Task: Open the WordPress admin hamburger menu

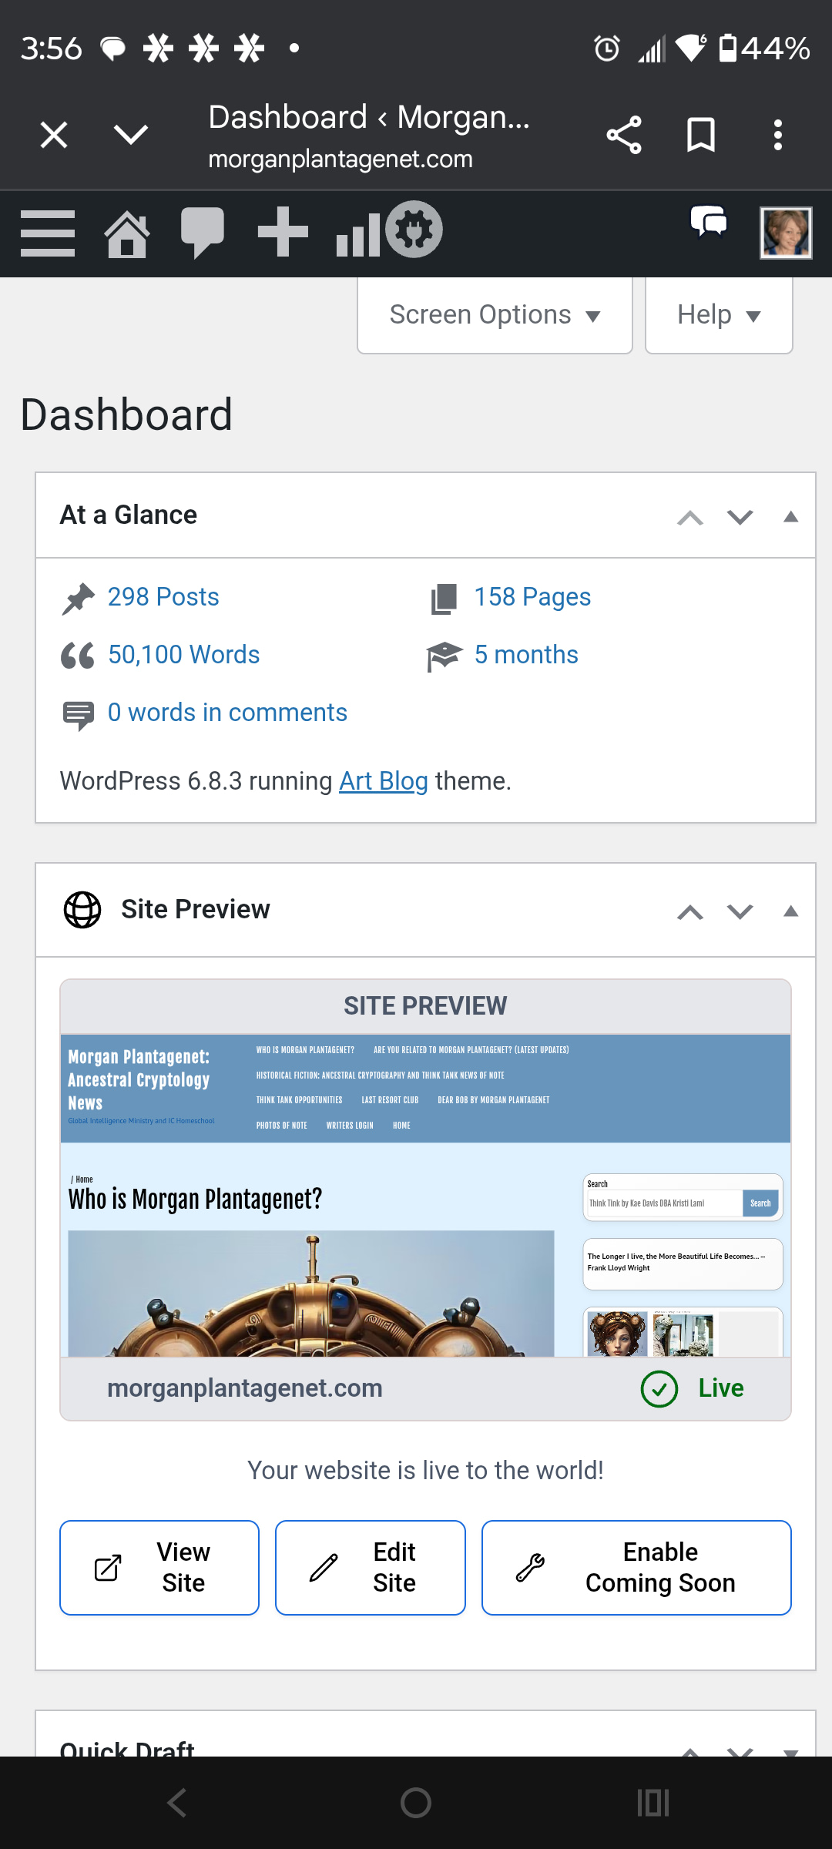Action: pyautogui.click(x=48, y=233)
